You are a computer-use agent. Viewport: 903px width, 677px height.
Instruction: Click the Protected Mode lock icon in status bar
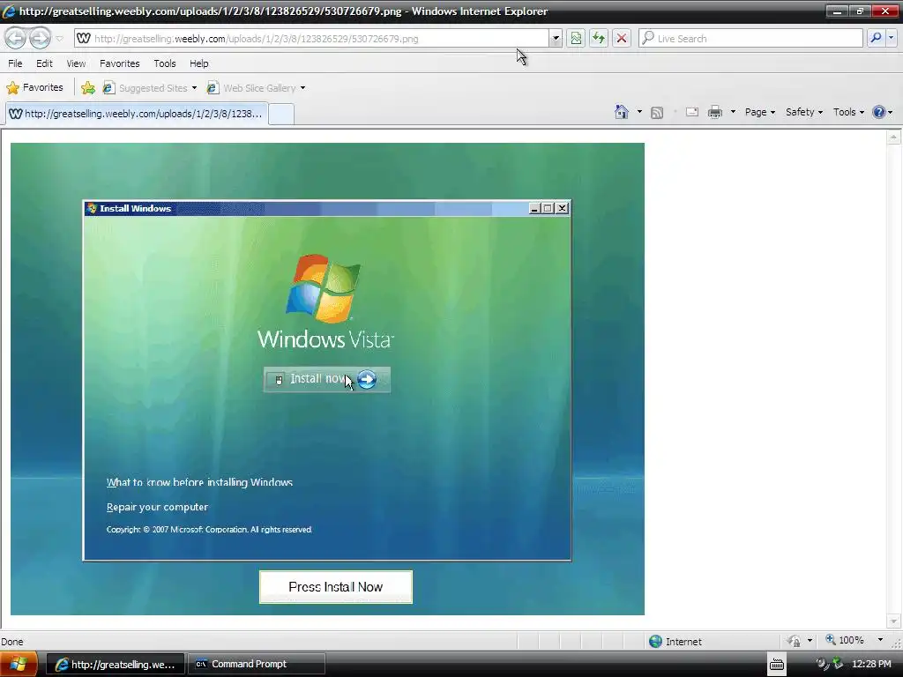795,641
